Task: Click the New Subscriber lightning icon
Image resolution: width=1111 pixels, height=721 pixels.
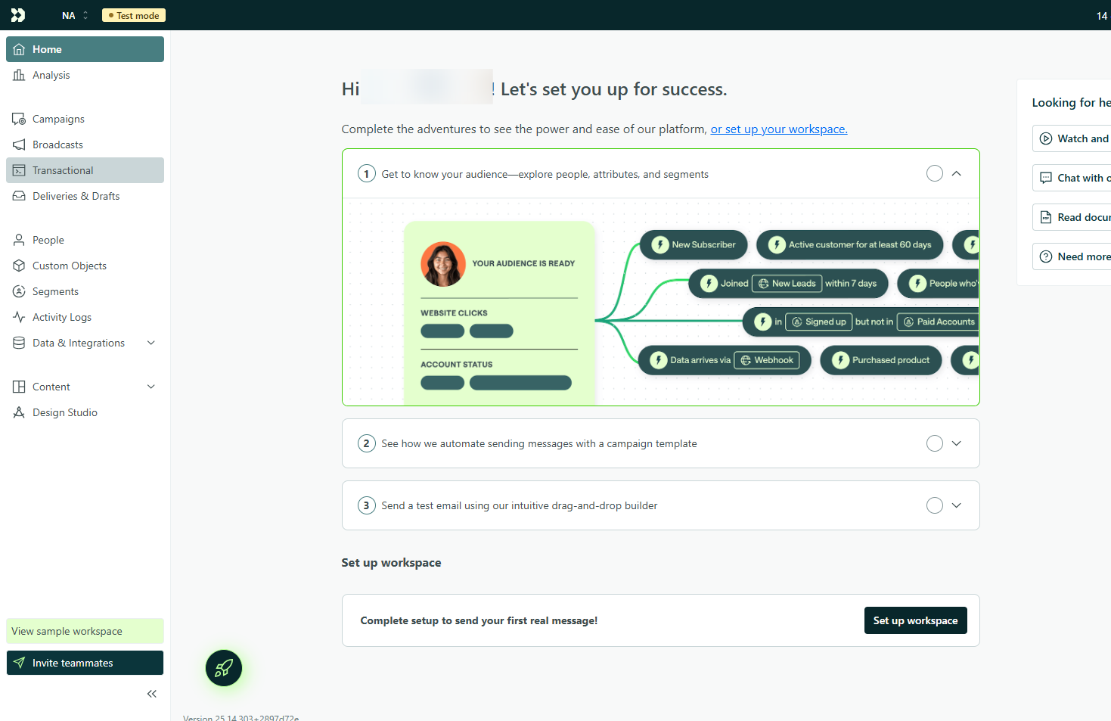Action: [660, 244]
